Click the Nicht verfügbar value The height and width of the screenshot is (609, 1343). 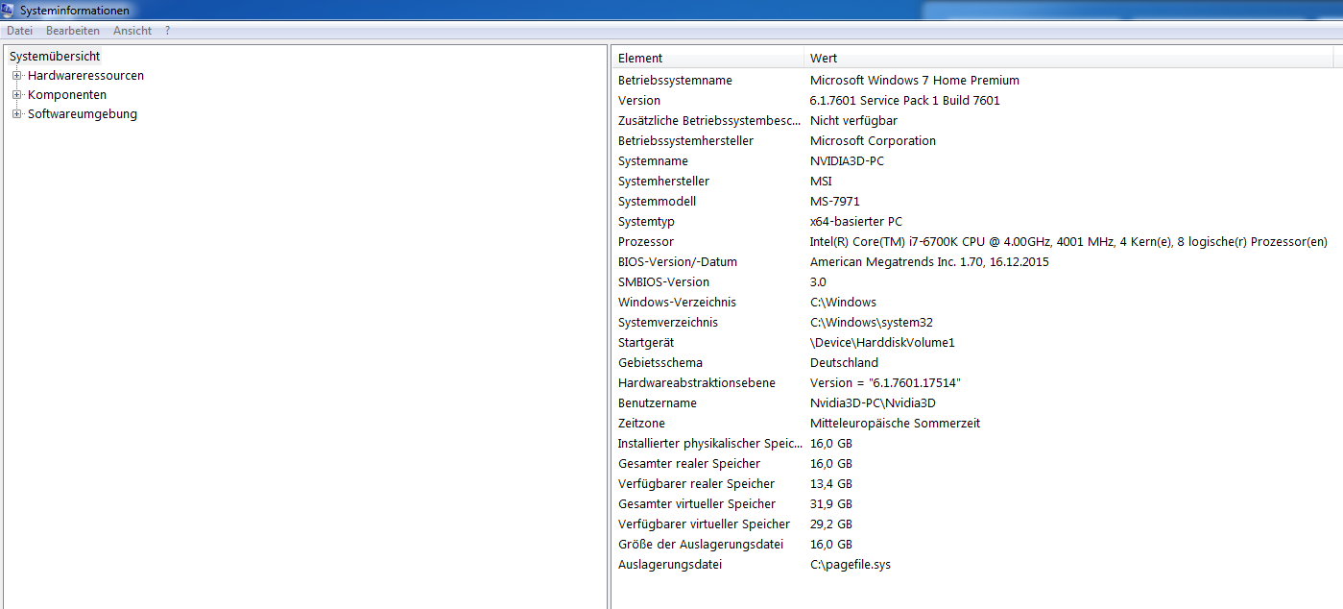[x=854, y=121]
